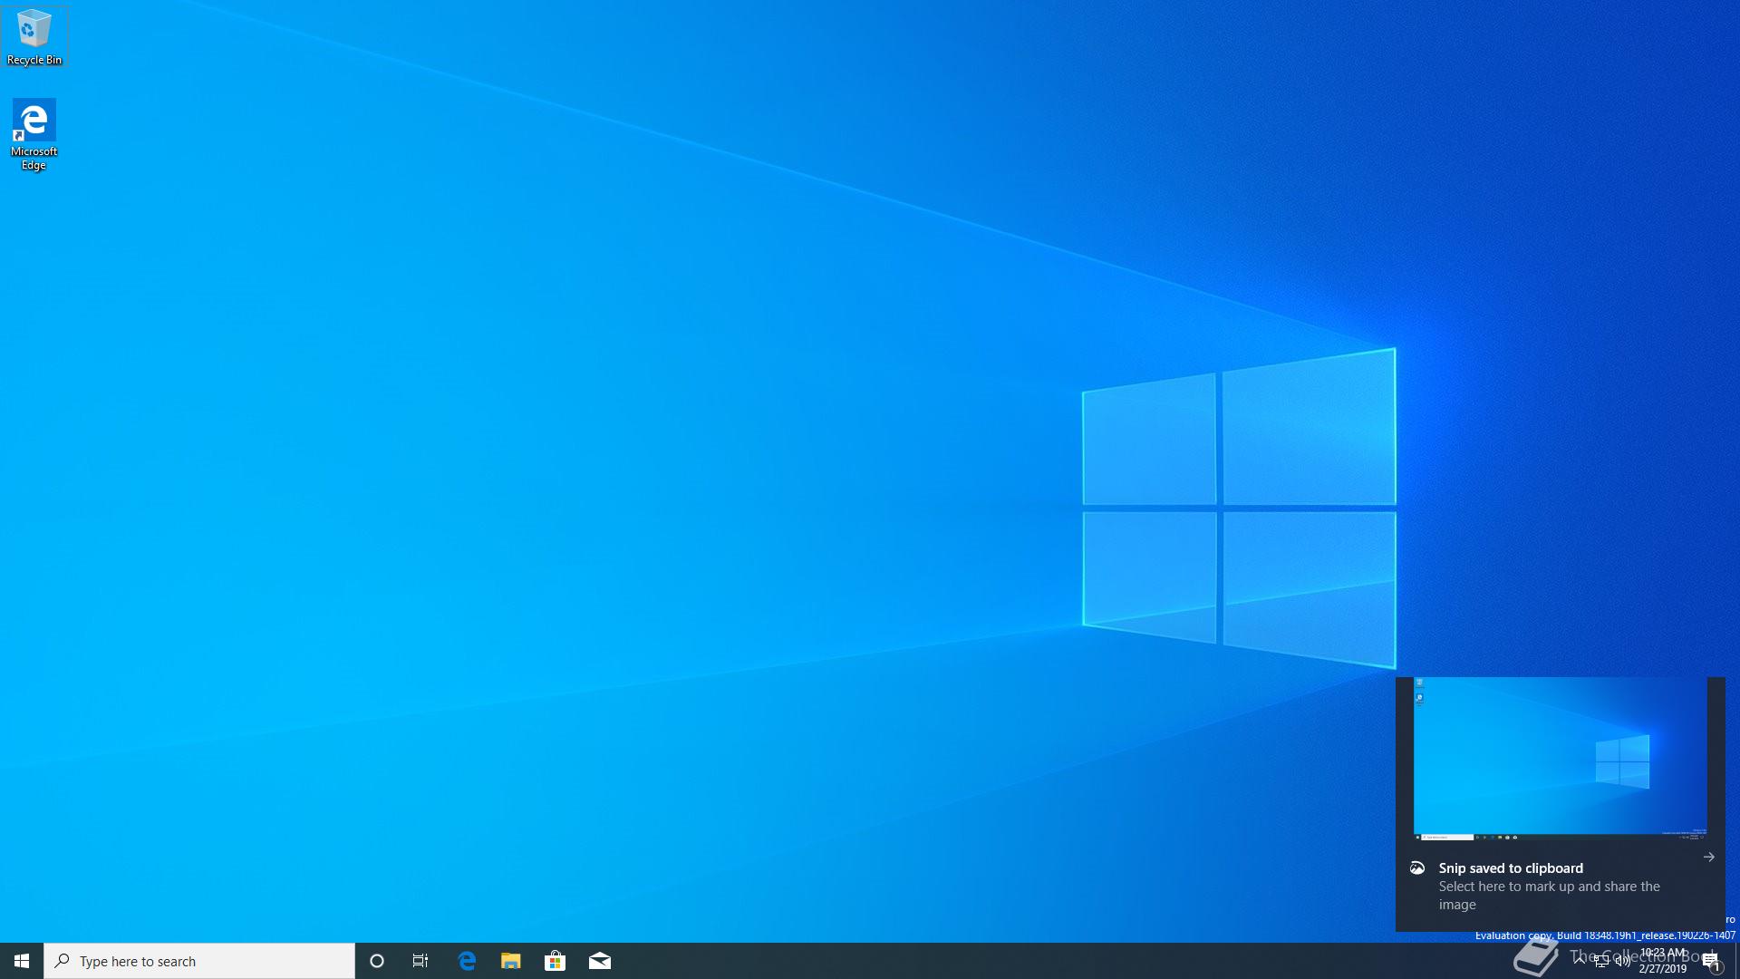Click the Snip & Sketch icon in notification
Image resolution: width=1740 pixels, height=979 pixels.
1417,868
